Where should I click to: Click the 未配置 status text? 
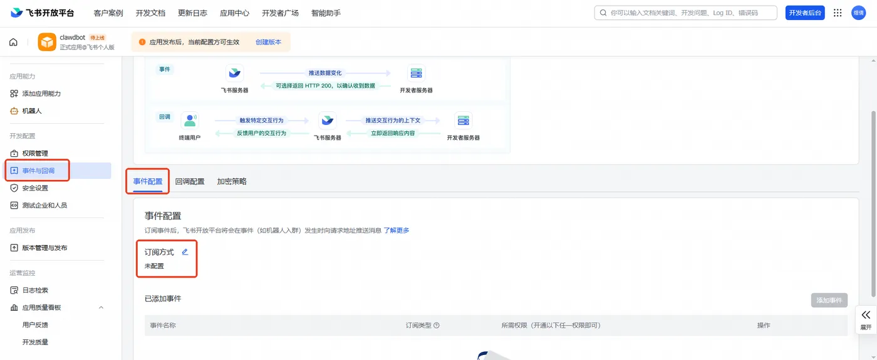(154, 266)
